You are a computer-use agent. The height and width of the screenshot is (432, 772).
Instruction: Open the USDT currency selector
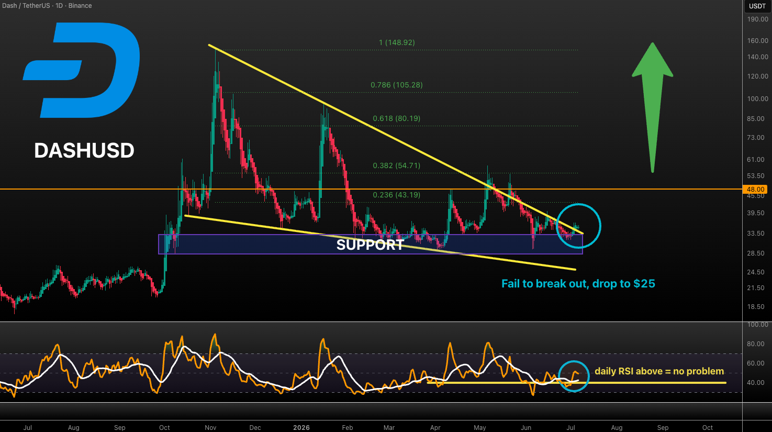point(757,6)
